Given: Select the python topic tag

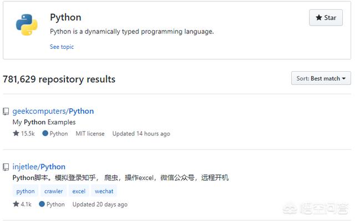Looking at the screenshot, I should [26, 191].
